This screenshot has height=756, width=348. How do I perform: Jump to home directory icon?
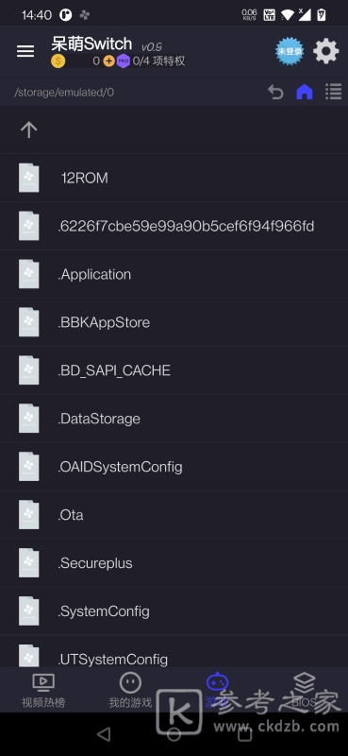[305, 92]
